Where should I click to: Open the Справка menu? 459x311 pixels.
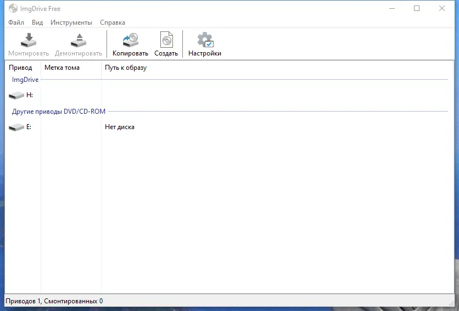click(113, 23)
